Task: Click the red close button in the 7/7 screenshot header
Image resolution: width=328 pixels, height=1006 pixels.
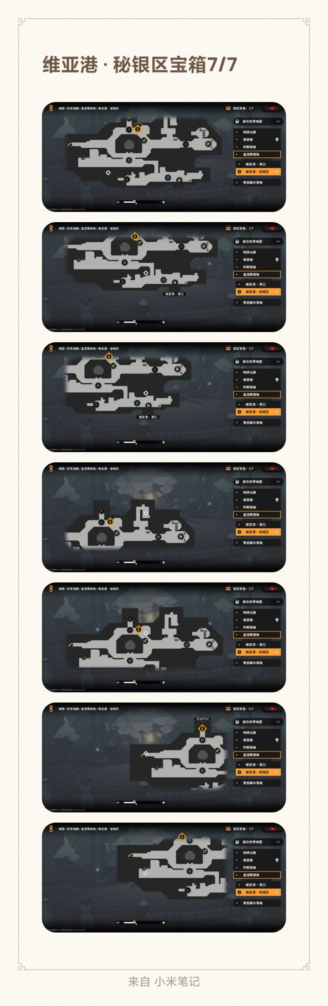Action: [x=272, y=829]
